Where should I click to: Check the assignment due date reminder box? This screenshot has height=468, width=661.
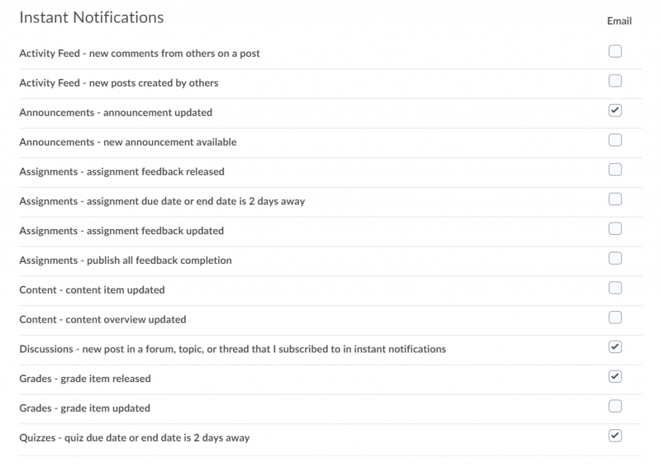(x=615, y=199)
